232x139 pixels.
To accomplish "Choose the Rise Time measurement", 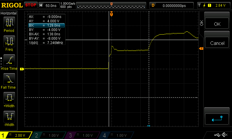I will point(9,62).
